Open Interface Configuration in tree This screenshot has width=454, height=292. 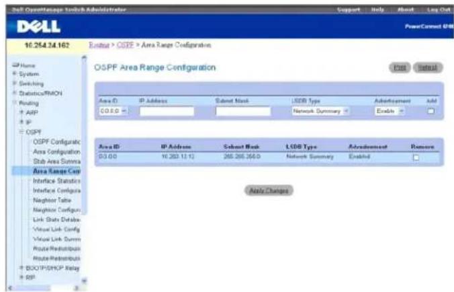[56, 190]
